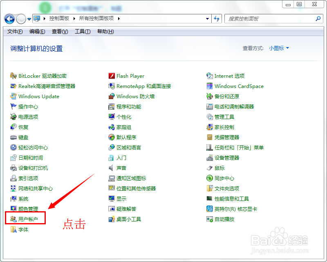
Task: Open the 编辑(E) menu
Action: (x=37, y=32)
